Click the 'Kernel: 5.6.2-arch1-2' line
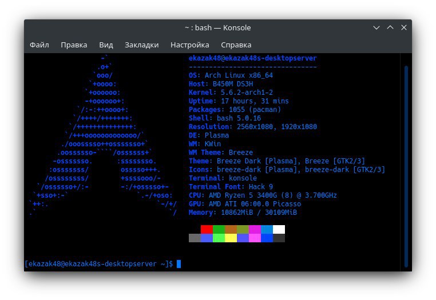 click(x=231, y=93)
